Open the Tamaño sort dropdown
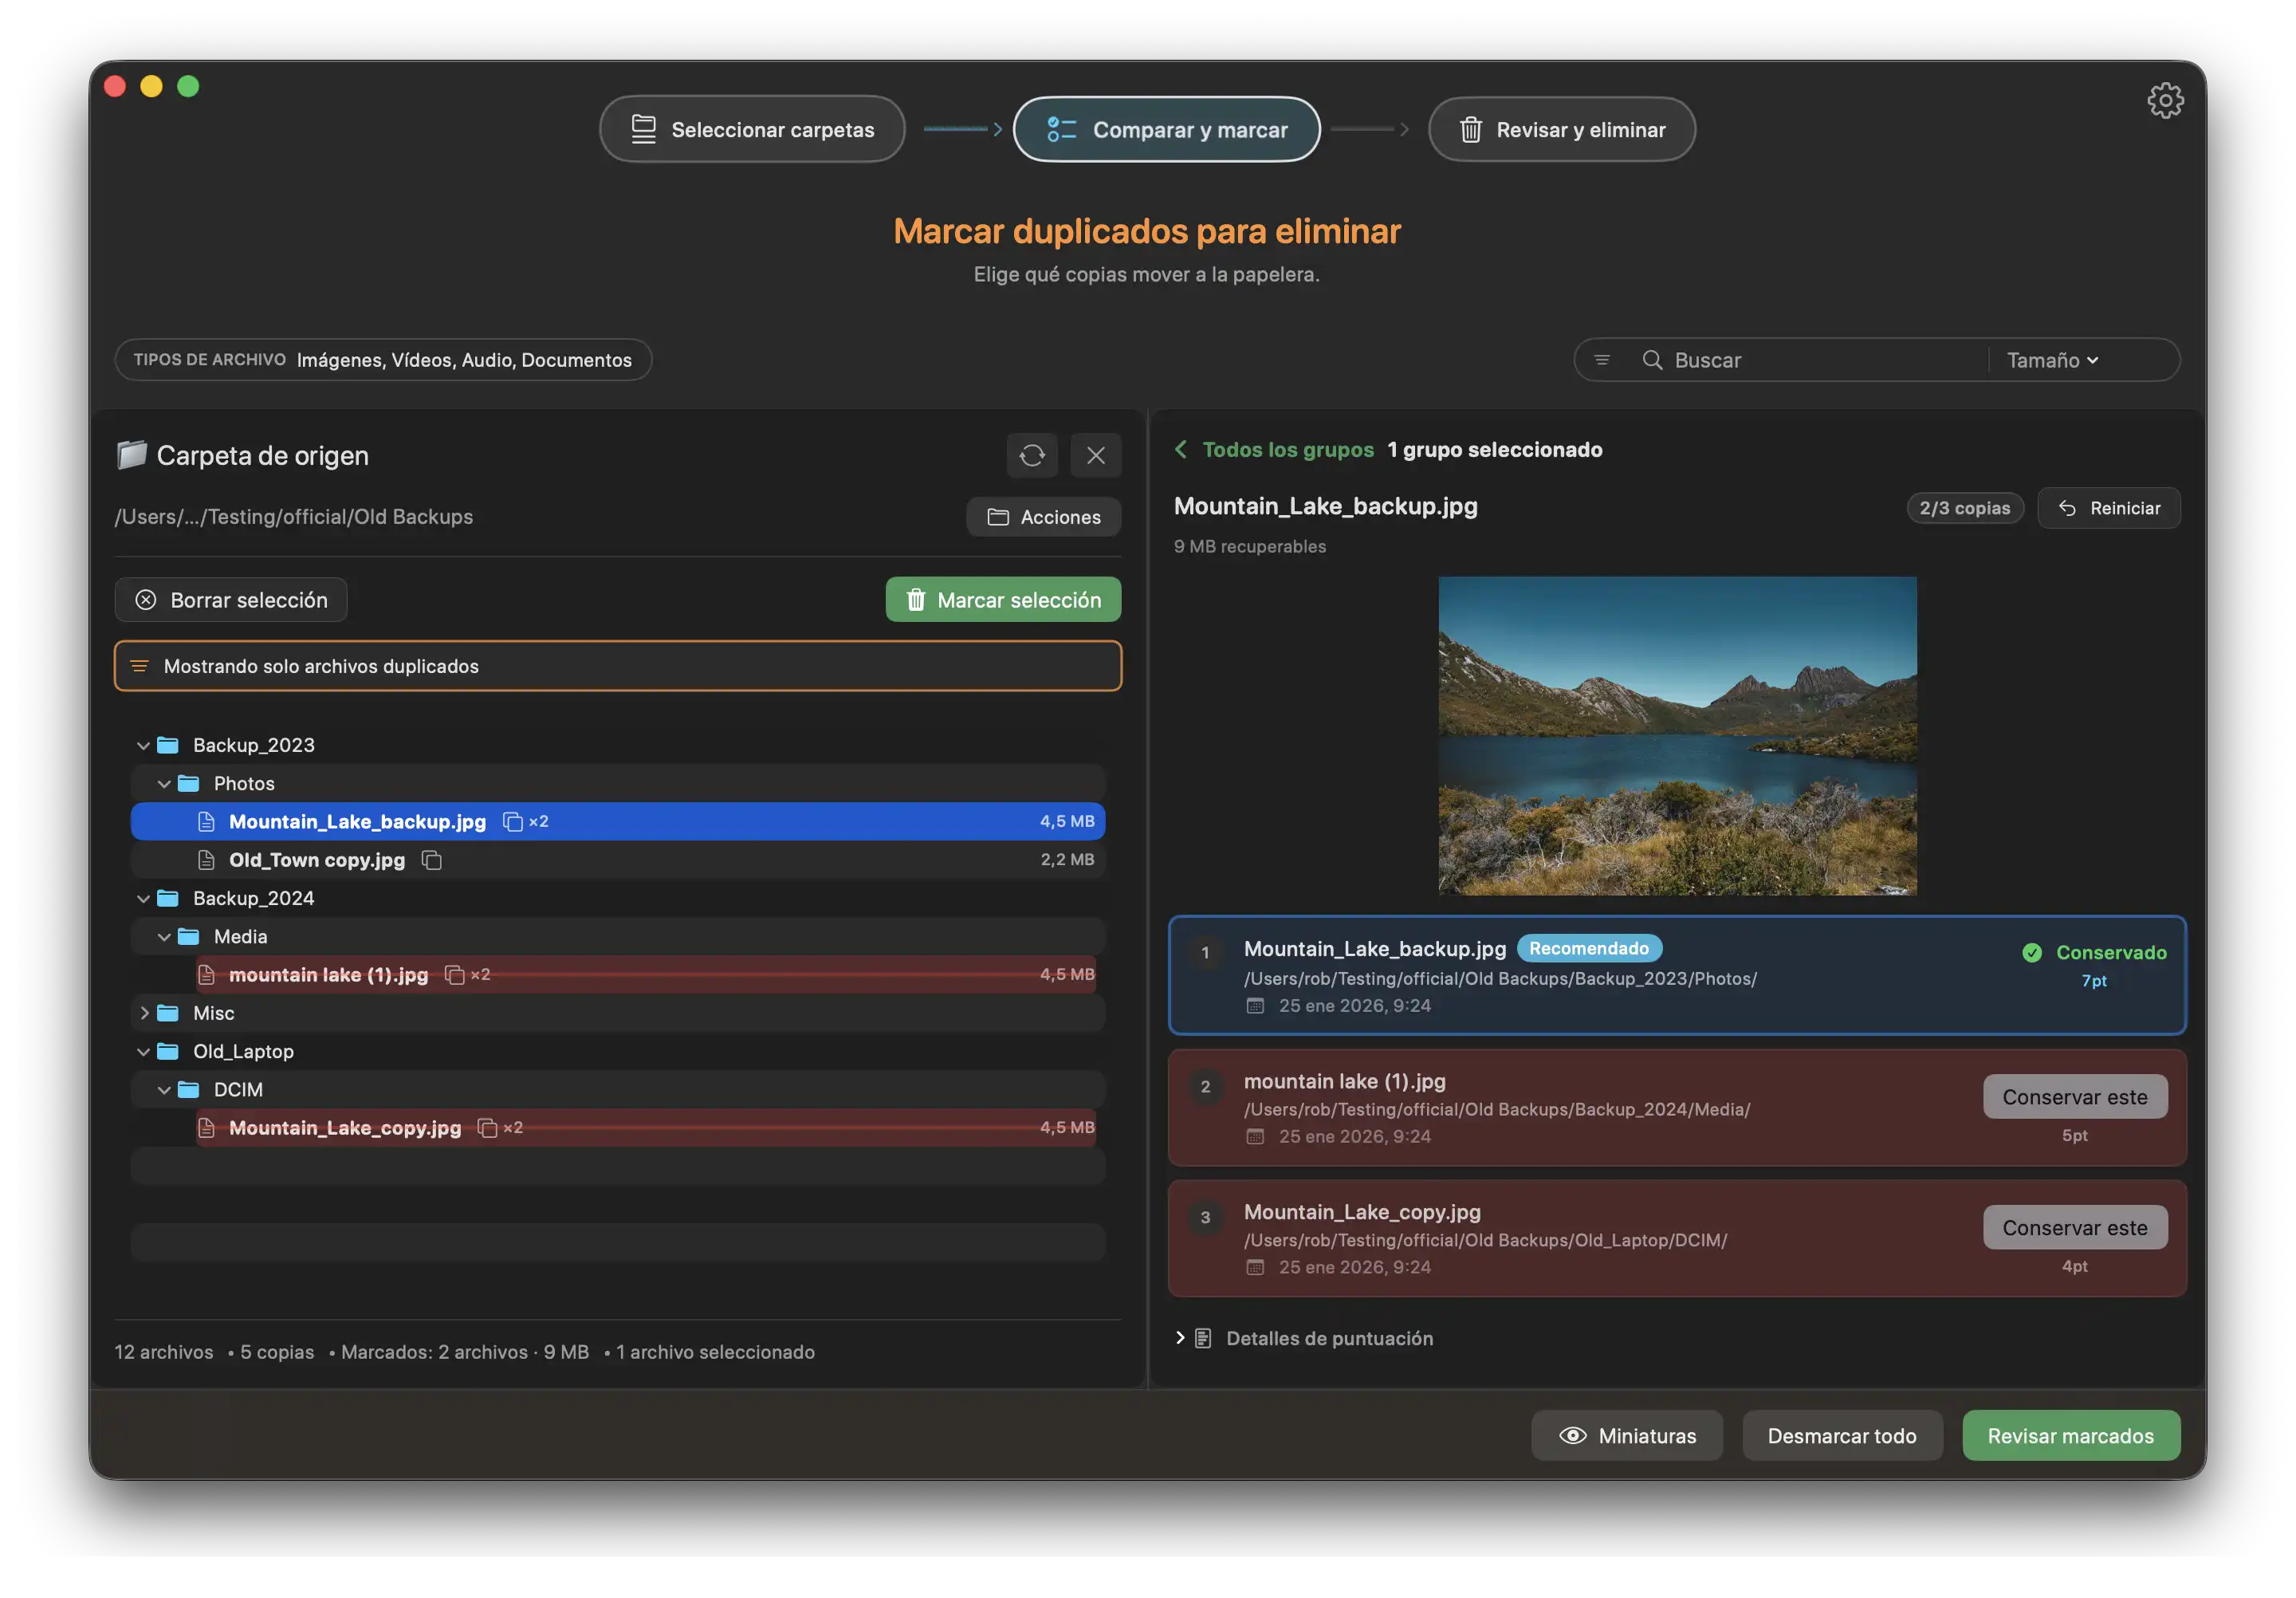 [x=2052, y=360]
